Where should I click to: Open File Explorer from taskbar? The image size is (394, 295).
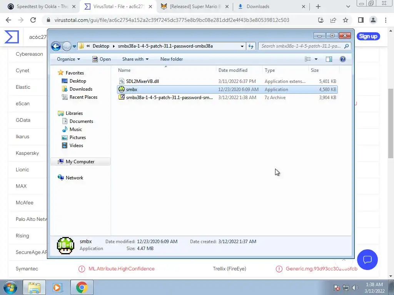(x=34, y=287)
